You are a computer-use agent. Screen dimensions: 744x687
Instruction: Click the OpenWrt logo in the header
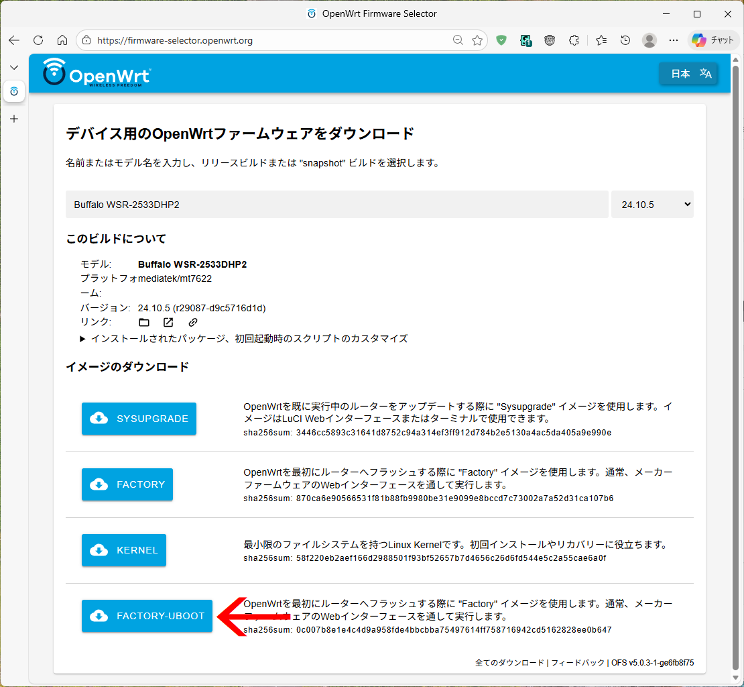[x=97, y=72]
